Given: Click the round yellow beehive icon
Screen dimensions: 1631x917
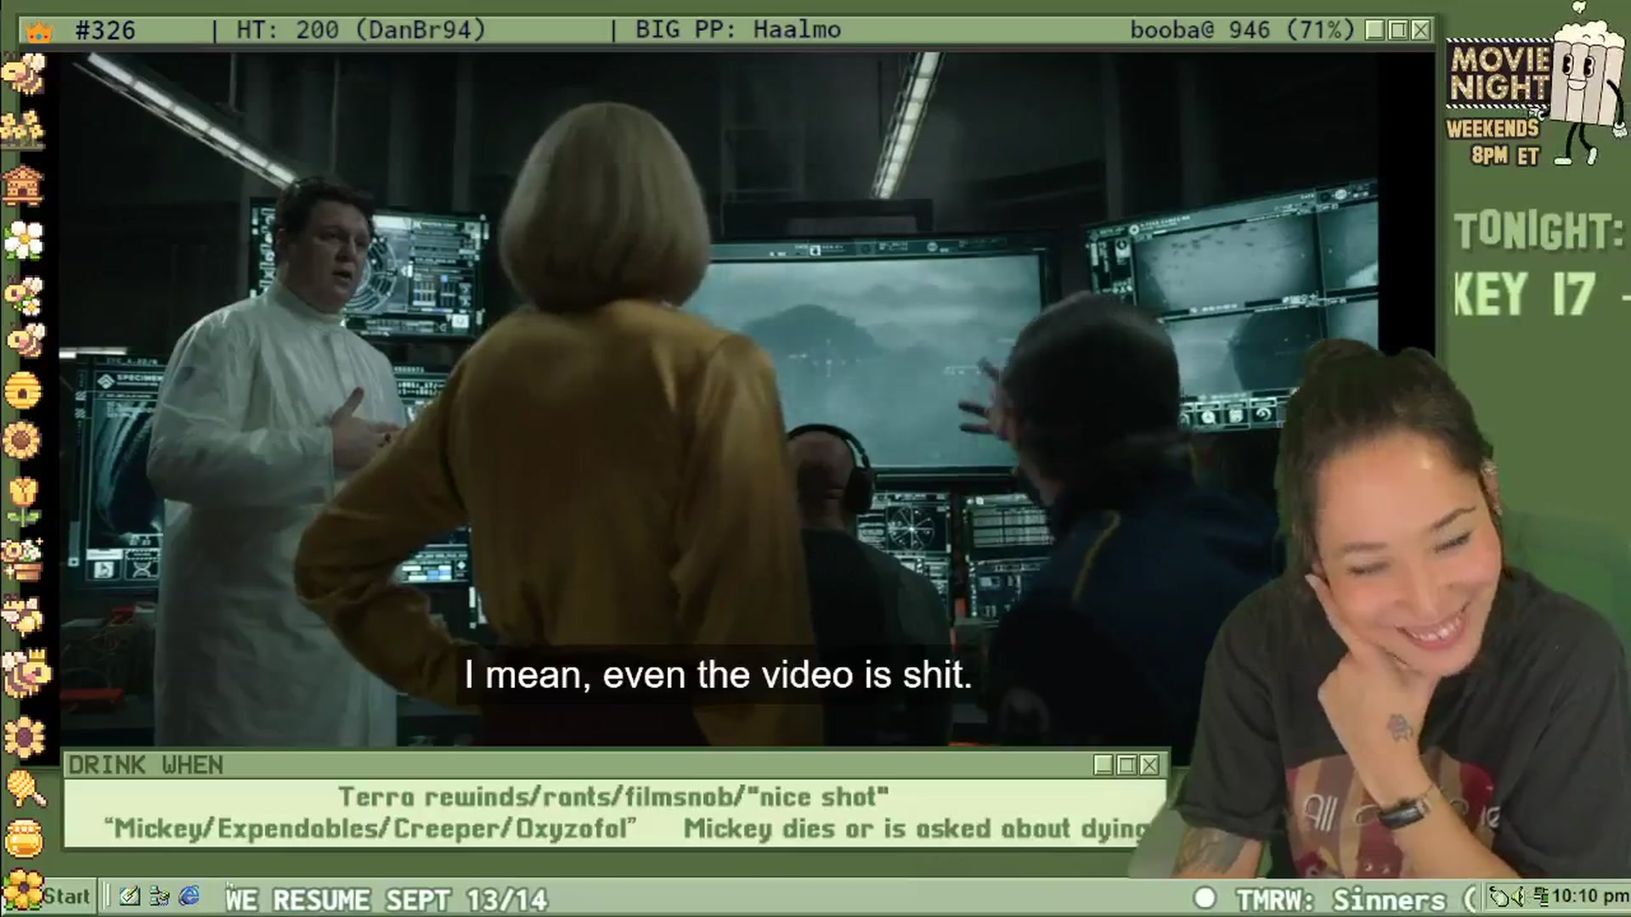Looking at the screenshot, I should (23, 392).
